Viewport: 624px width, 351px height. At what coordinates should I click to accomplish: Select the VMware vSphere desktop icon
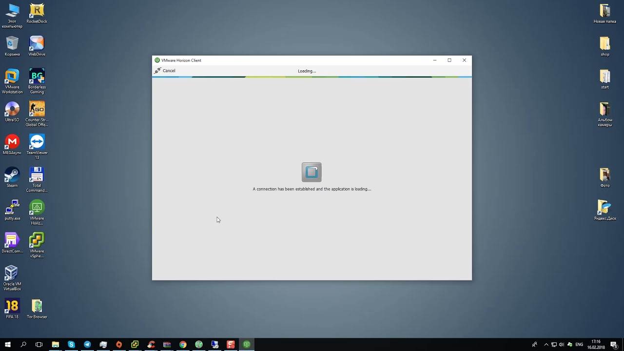[x=37, y=245]
